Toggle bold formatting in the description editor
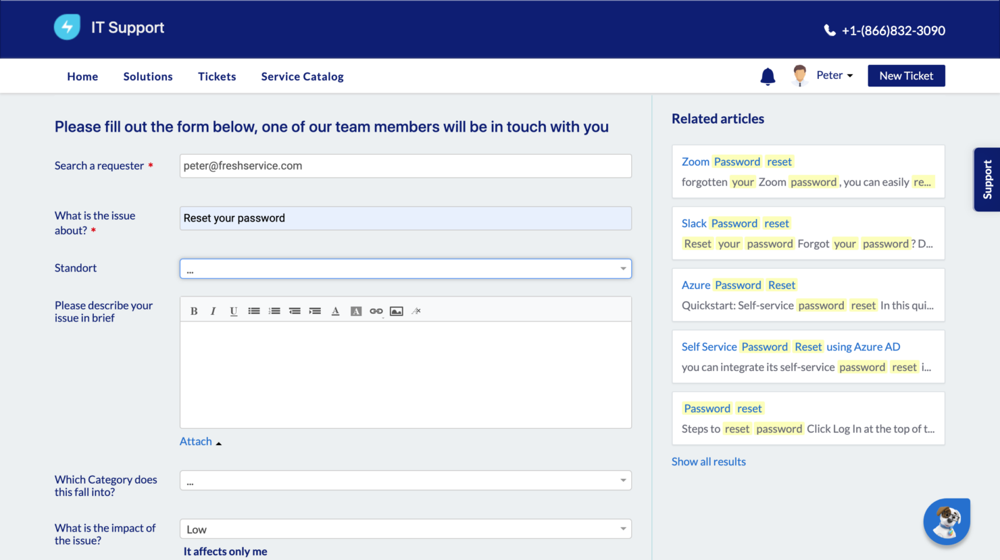 point(194,311)
